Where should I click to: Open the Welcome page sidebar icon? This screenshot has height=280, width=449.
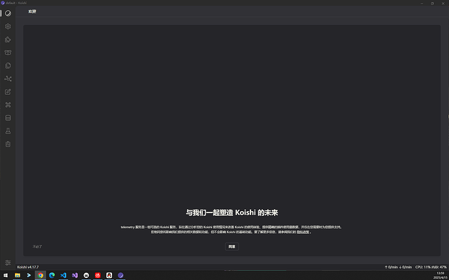(x=8, y=13)
